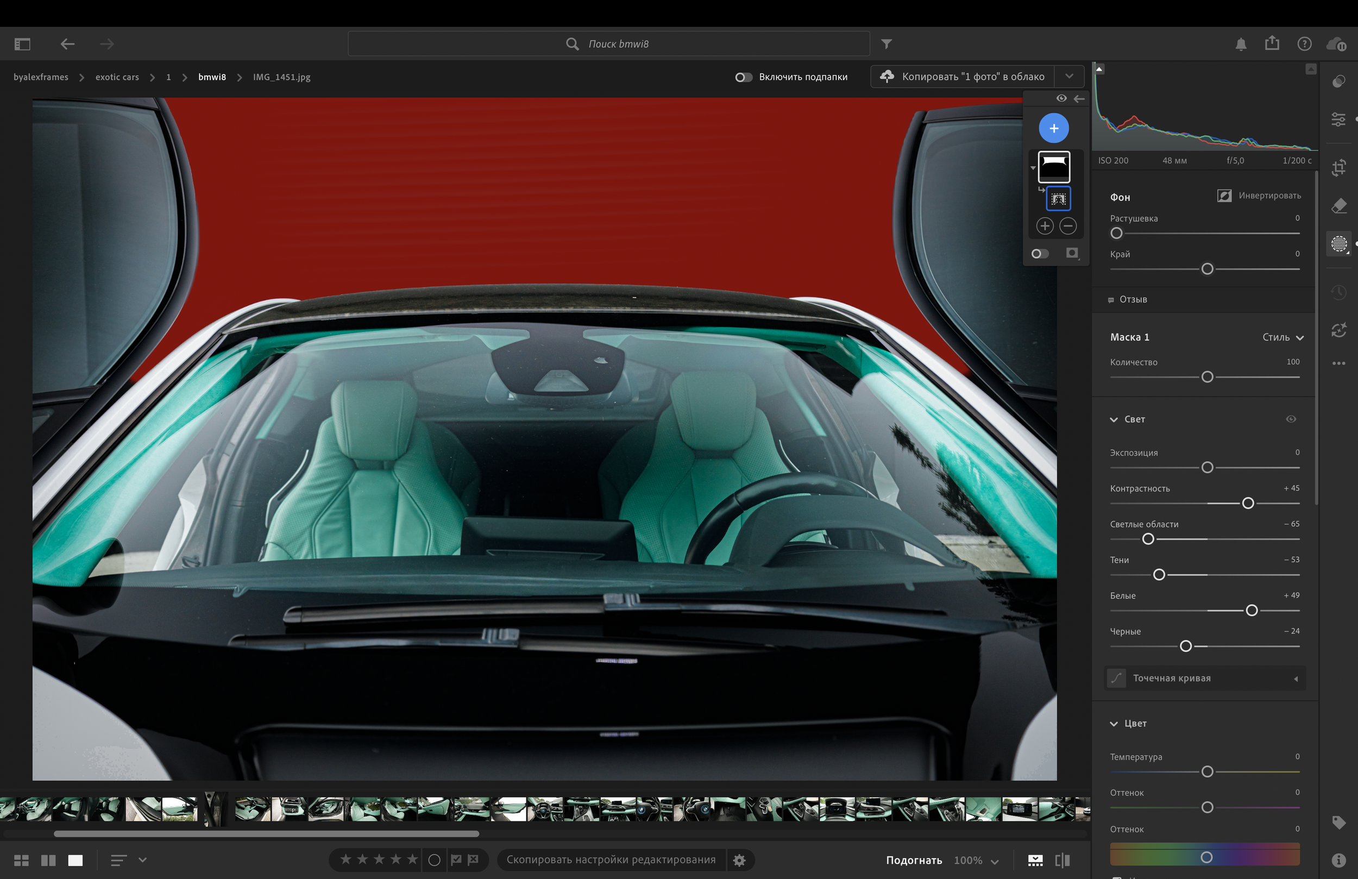Open the three-dots more options menu

(1338, 363)
